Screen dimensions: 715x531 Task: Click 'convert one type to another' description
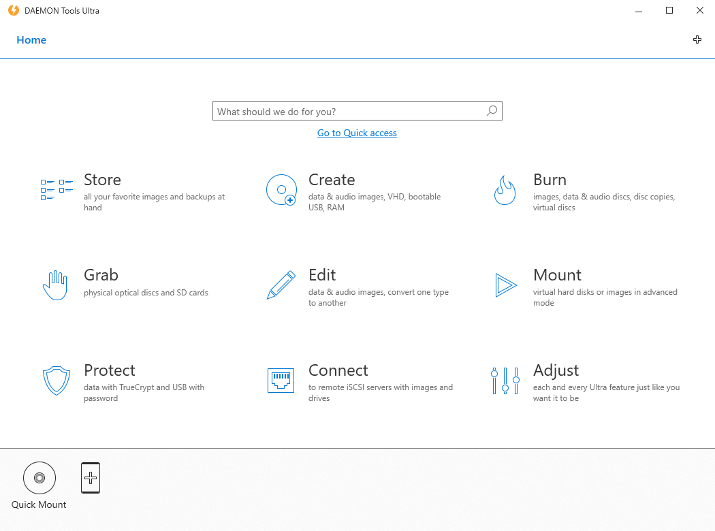coord(379,297)
